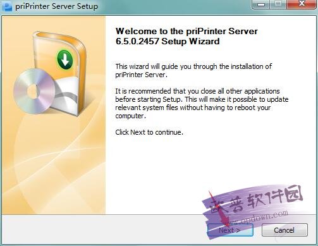Click the paragraph "This wizard will guide you"
Screen dimensions: 318x246
tap(193, 71)
